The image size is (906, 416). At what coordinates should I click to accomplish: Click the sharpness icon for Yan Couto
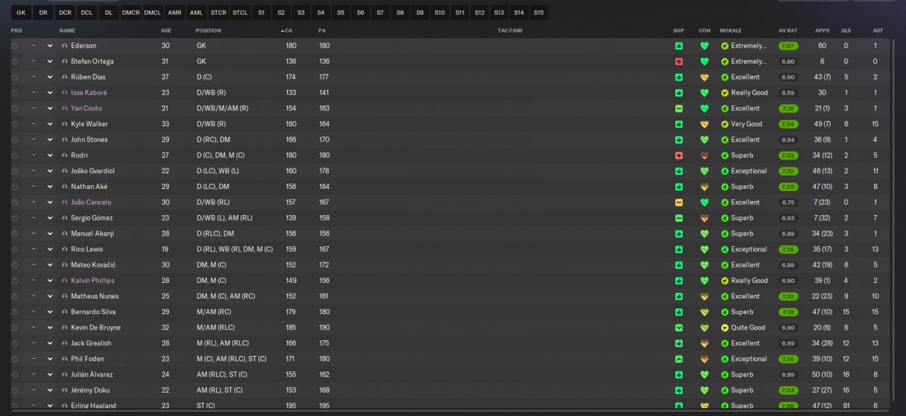pyautogui.click(x=679, y=108)
